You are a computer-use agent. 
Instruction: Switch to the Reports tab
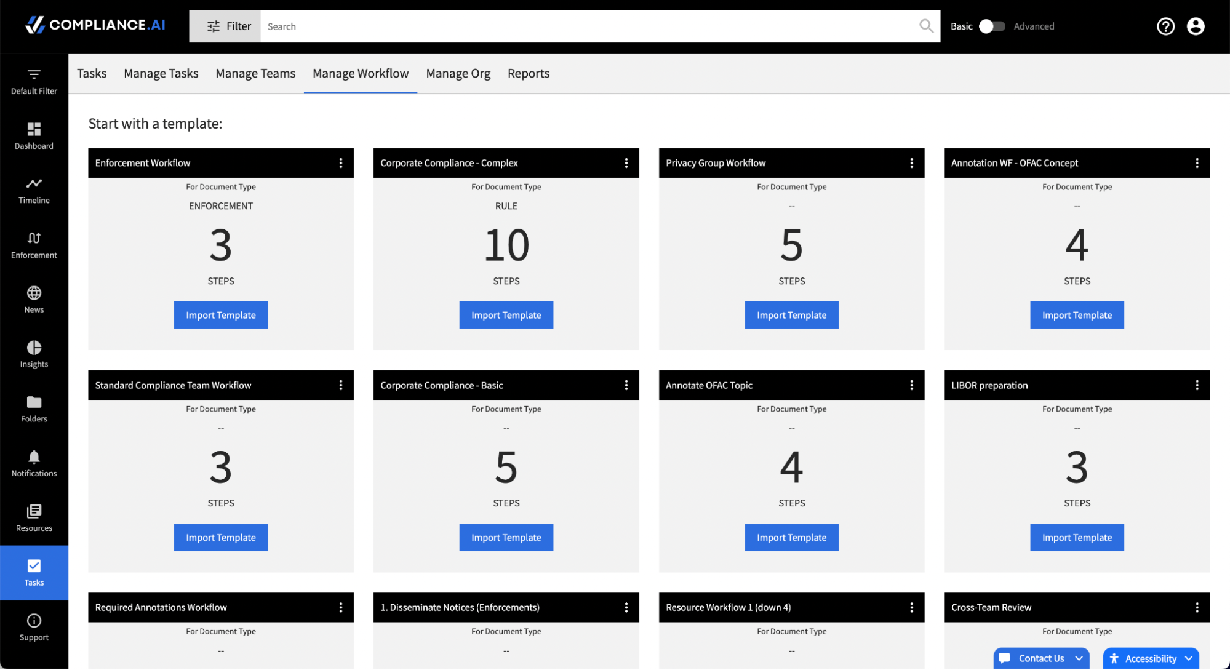529,73
